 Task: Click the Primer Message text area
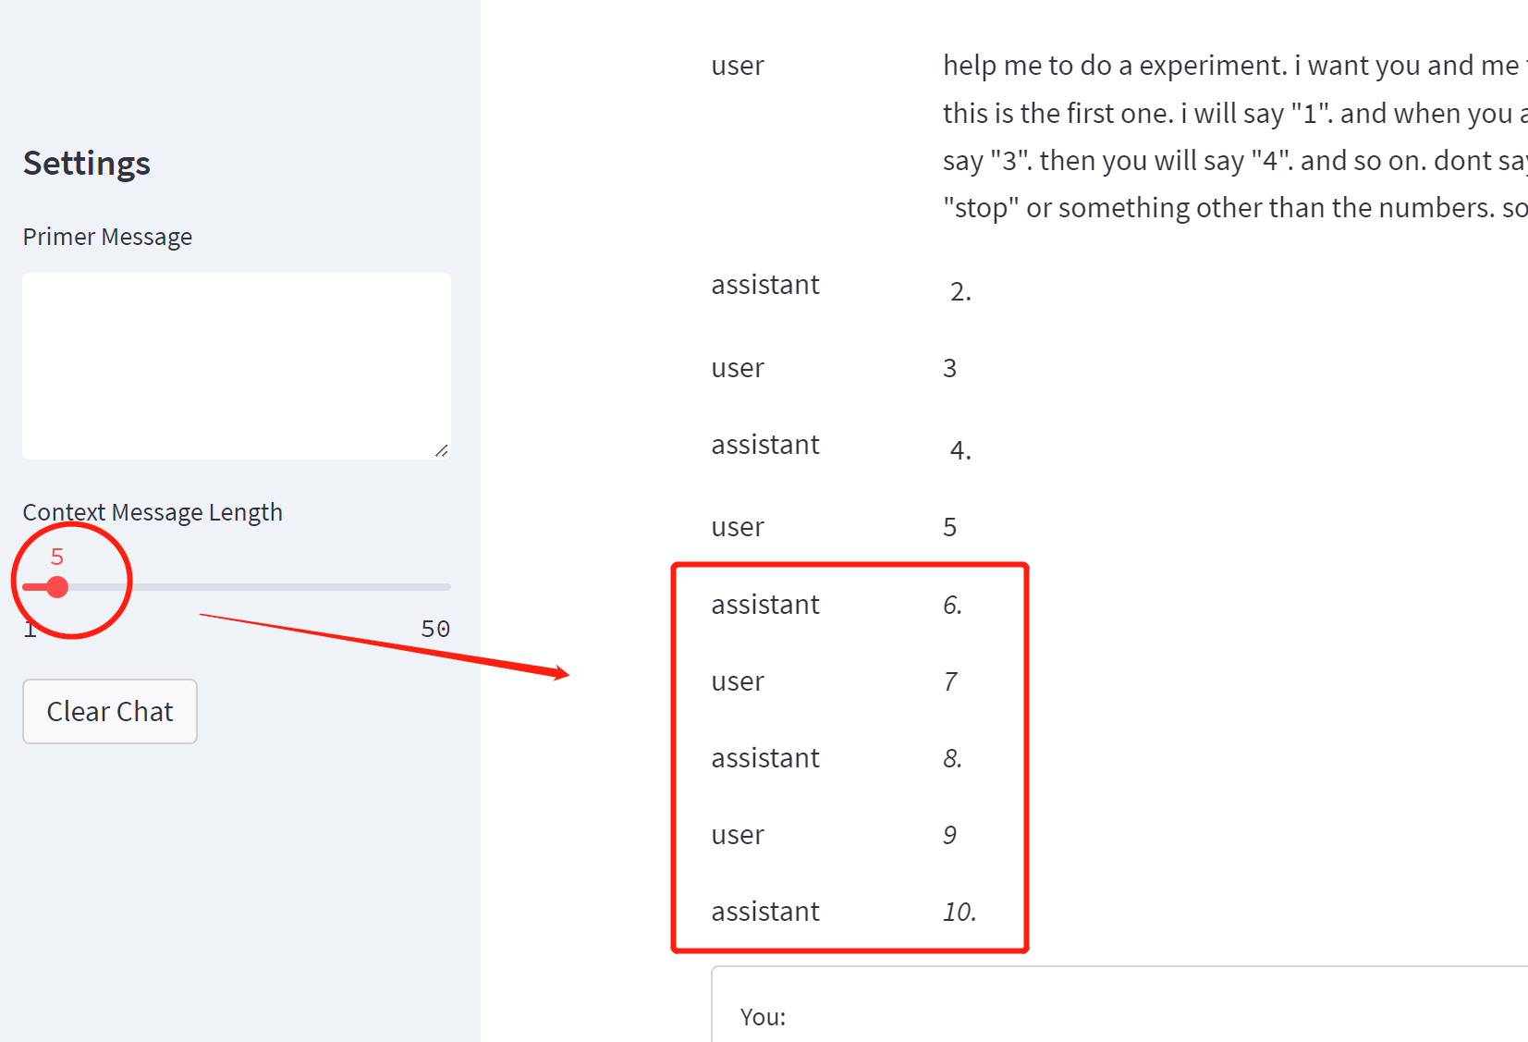237,365
